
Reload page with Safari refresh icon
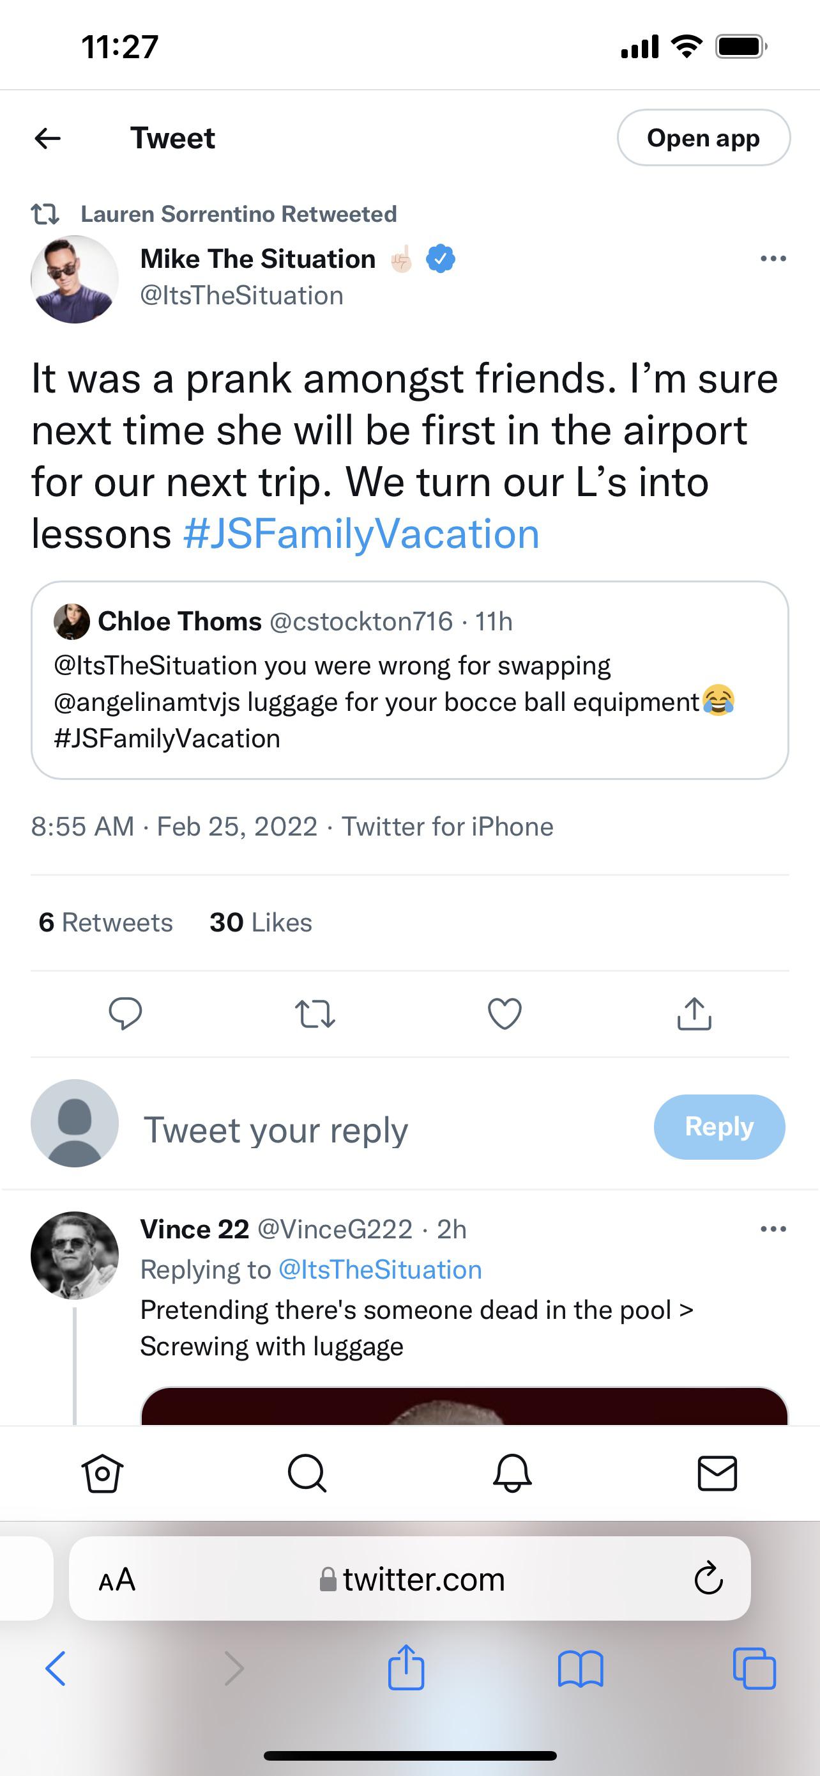click(708, 1579)
